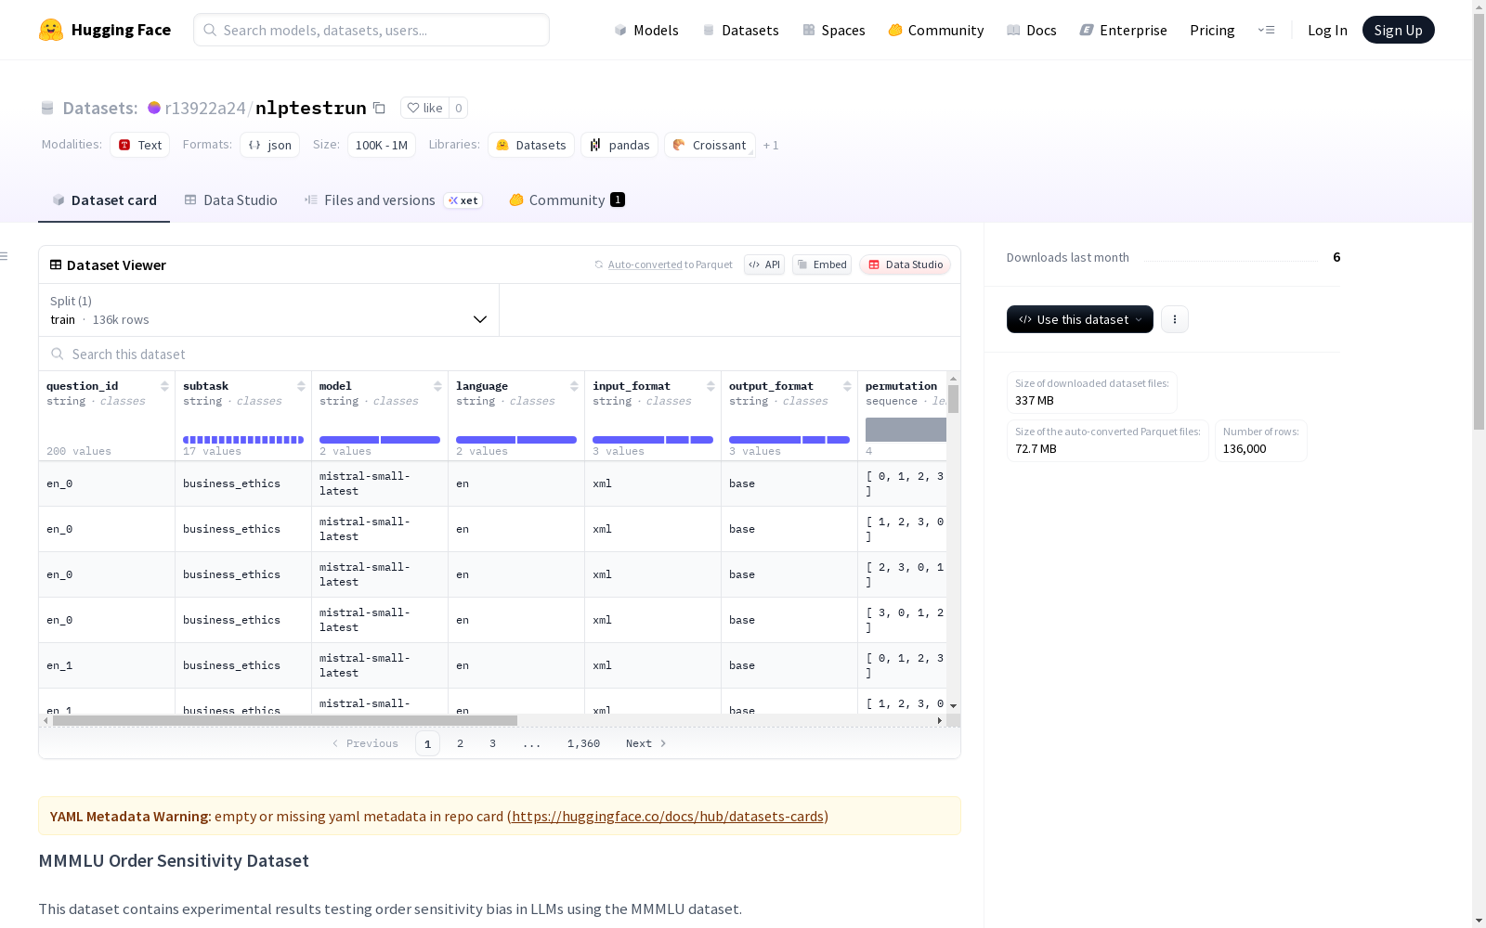Focus the top search models, datasets, users field

pos(371,30)
